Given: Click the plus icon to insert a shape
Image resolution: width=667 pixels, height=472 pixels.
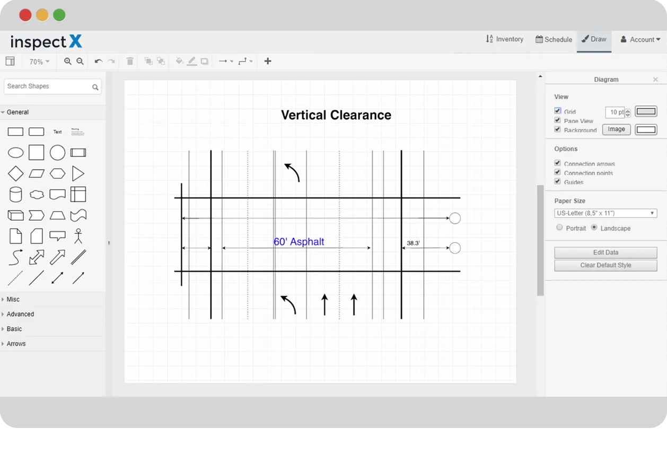Looking at the screenshot, I should (x=267, y=62).
